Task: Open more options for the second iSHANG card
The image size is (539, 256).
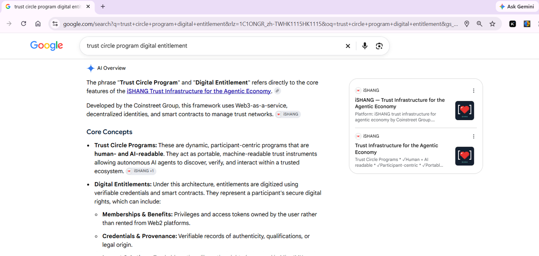Action: (x=473, y=136)
